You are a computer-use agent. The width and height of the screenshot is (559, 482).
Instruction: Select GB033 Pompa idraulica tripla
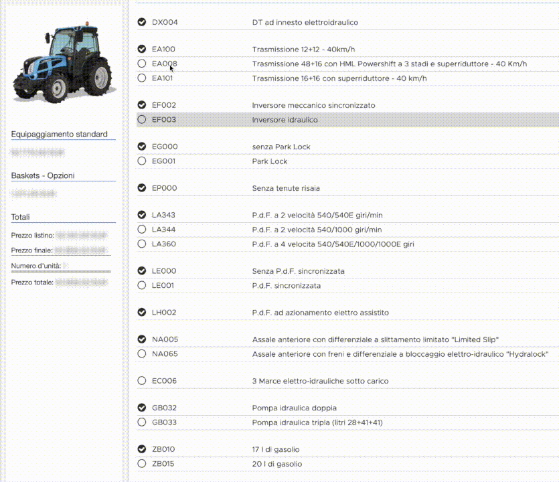141,422
